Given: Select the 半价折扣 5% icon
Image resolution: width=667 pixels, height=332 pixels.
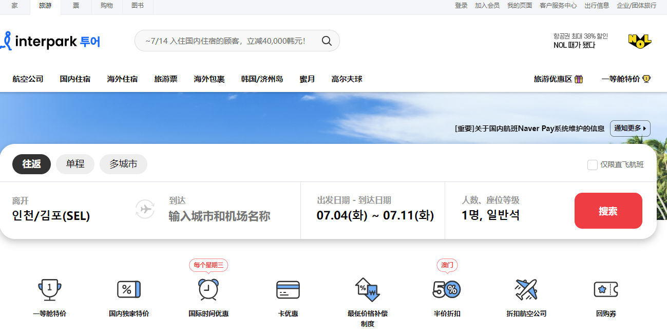Looking at the screenshot, I should (x=447, y=289).
